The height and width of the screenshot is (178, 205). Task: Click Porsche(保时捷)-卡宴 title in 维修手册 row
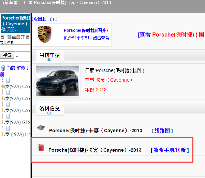tap(95, 150)
